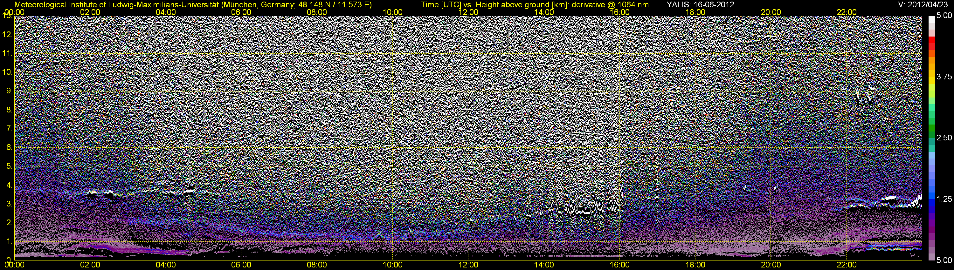Click the 02:00 label on top time axis
The width and height of the screenshot is (954, 270).
point(90,12)
